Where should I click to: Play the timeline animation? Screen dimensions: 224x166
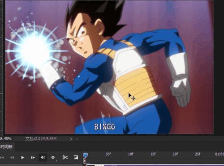point(23,157)
